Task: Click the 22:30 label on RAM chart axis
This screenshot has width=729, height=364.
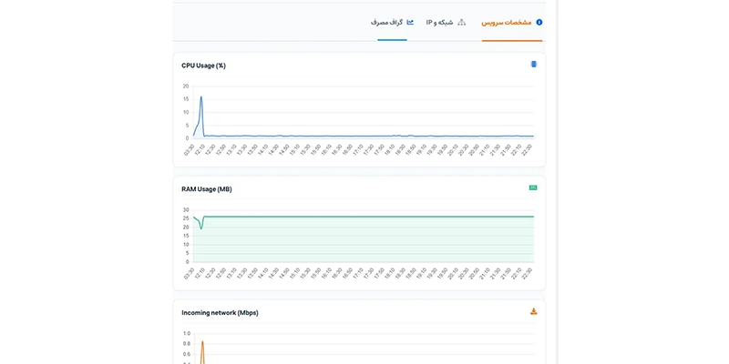Action: click(528, 273)
